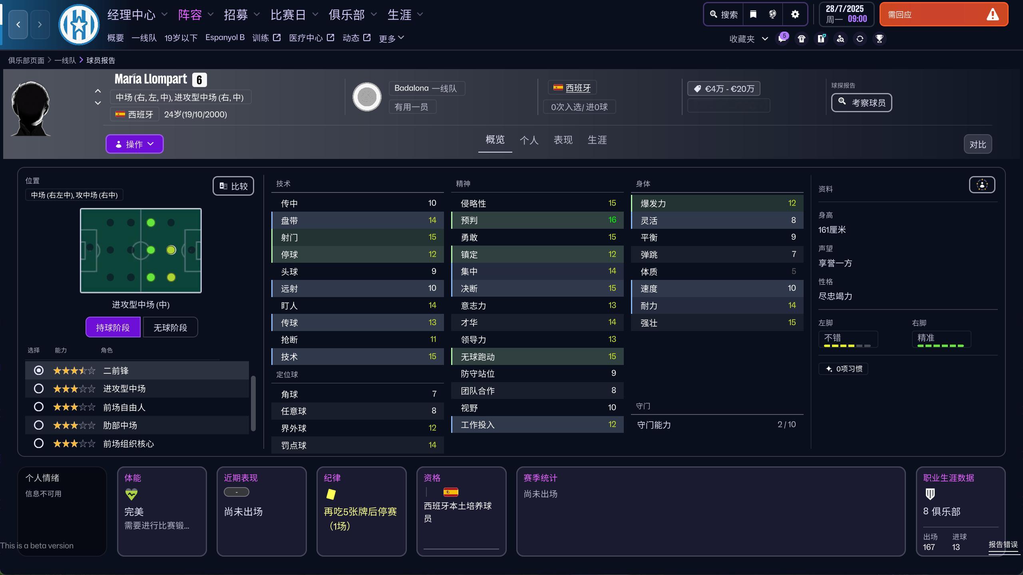
Task: Expand the 操作 actions dropdown
Action: tap(134, 144)
